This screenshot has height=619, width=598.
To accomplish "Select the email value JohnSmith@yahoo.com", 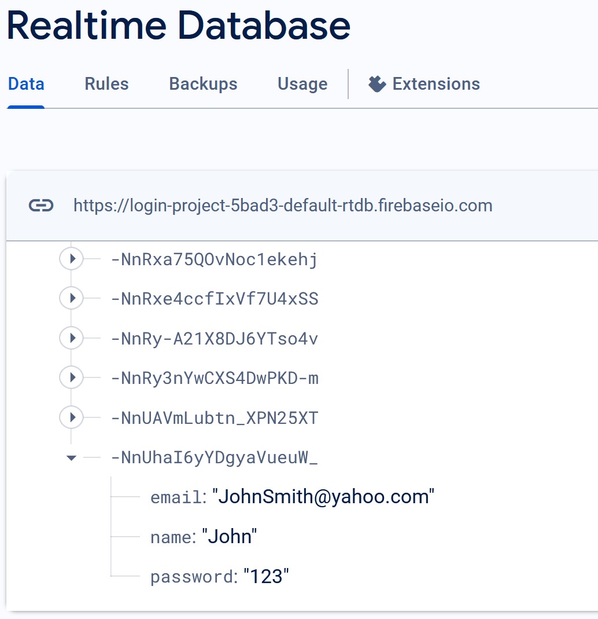I will click(323, 497).
